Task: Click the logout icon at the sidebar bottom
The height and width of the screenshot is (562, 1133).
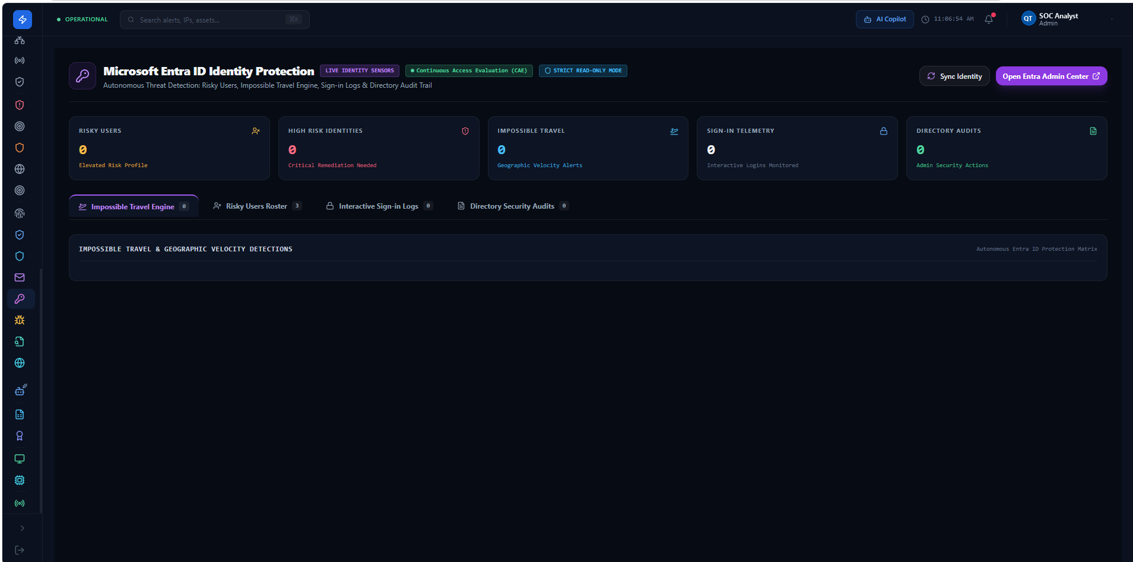Action: click(20, 550)
